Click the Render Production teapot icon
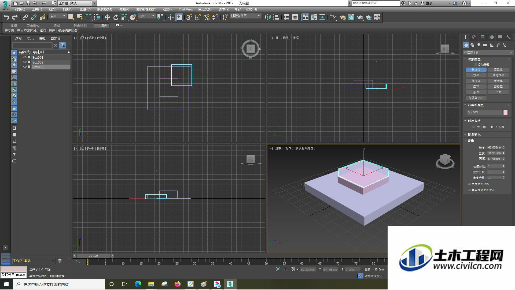The image size is (515, 290). click(x=360, y=17)
